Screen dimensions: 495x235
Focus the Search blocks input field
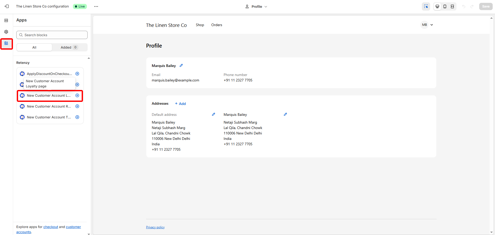tap(52, 35)
